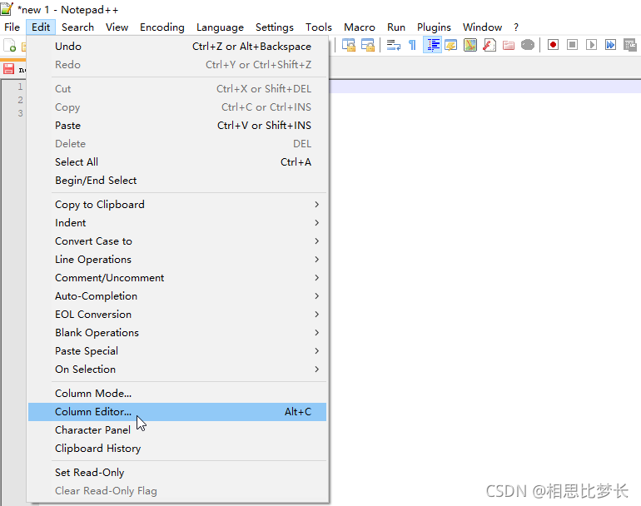Choose Select All in Edit menu
Screen dimensions: 641x506
pos(177,162)
